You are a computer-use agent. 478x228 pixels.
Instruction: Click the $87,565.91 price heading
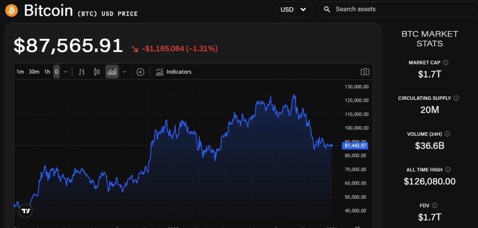(68, 46)
